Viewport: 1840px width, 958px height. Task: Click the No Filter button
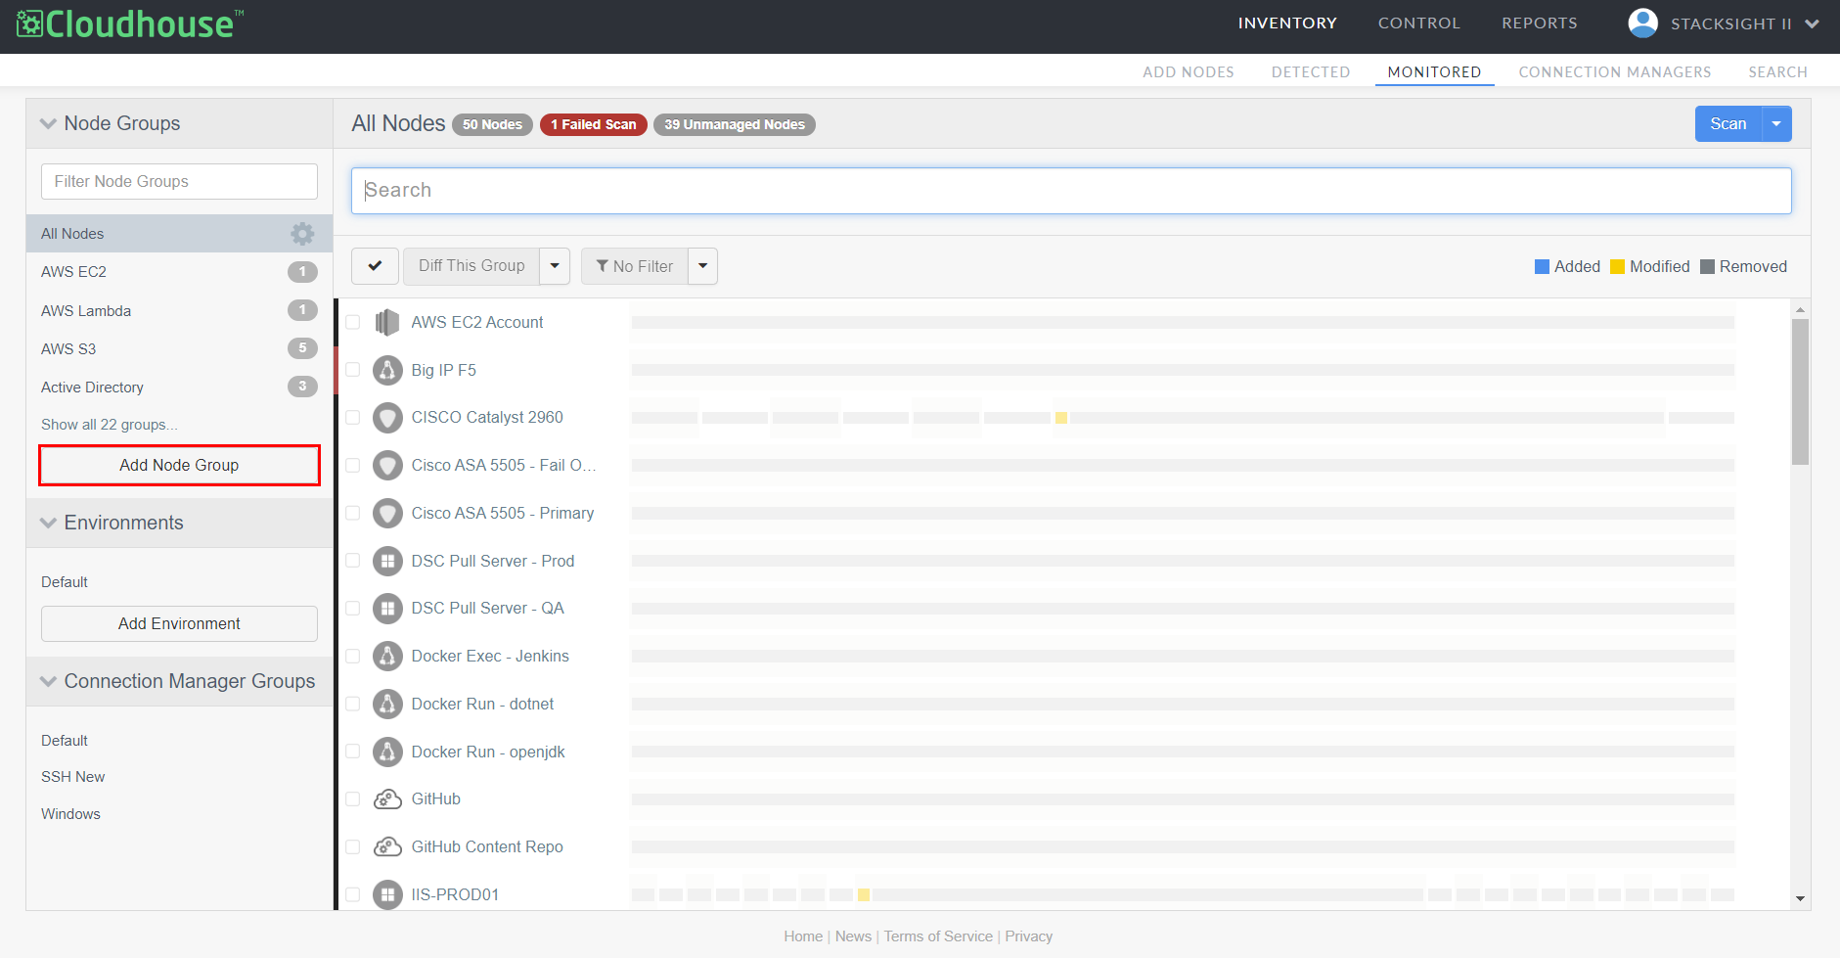pos(635,266)
